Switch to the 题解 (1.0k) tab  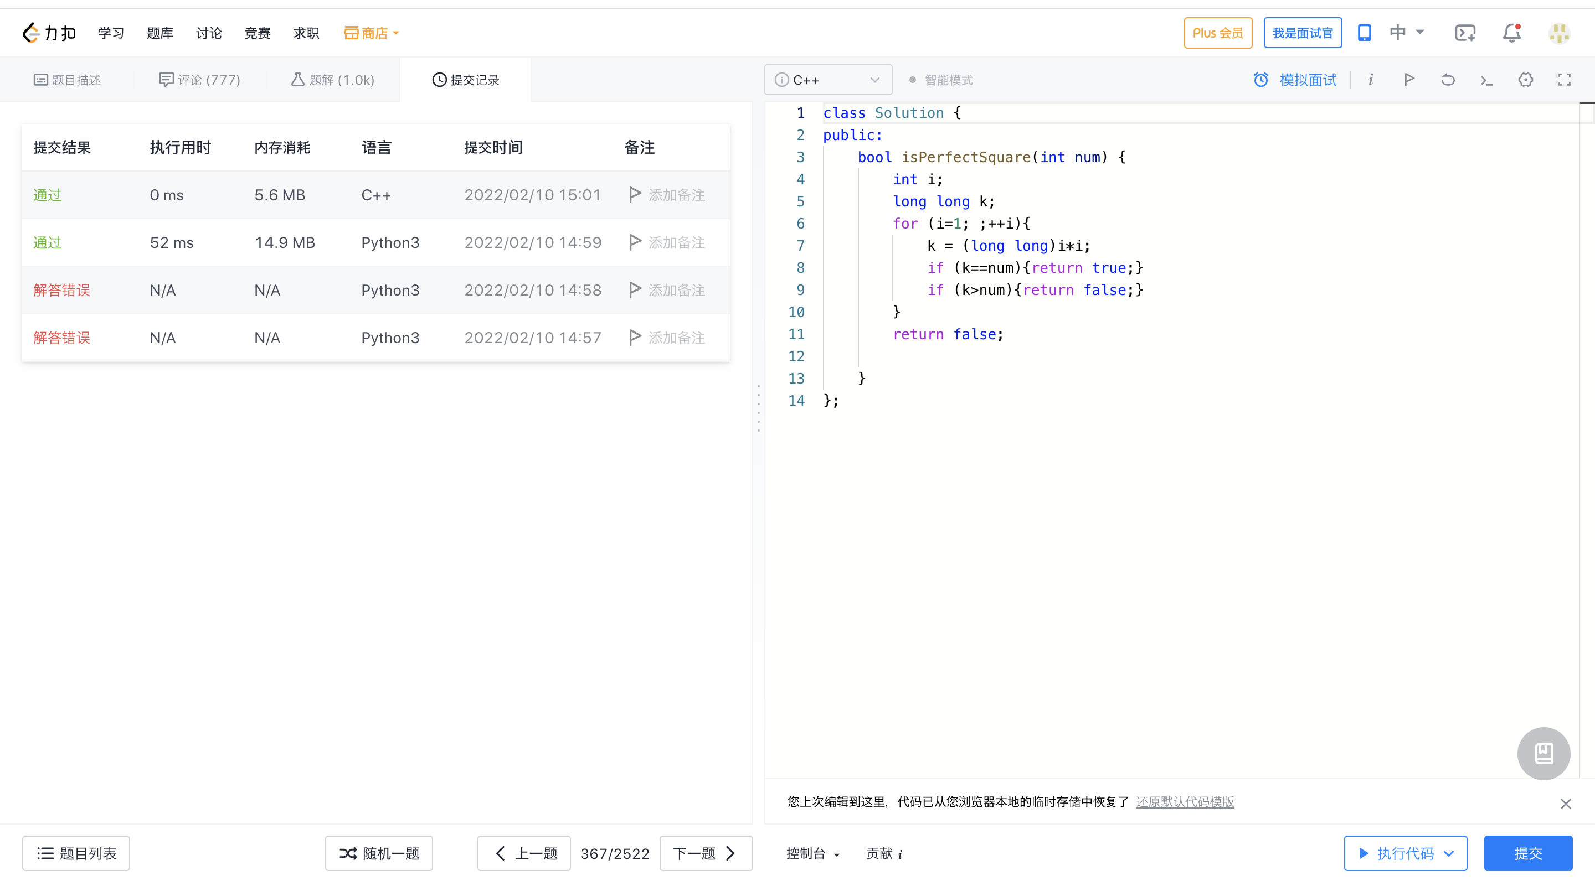[333, 80]
